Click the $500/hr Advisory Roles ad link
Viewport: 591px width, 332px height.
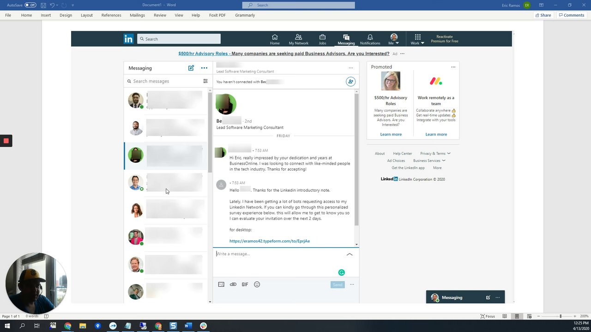click(283, 53)
